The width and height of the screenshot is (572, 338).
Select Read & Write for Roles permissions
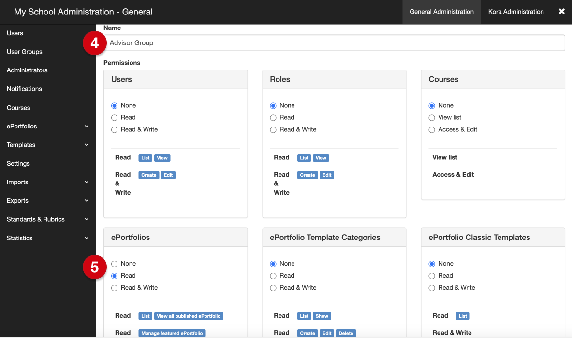point(273,130)
